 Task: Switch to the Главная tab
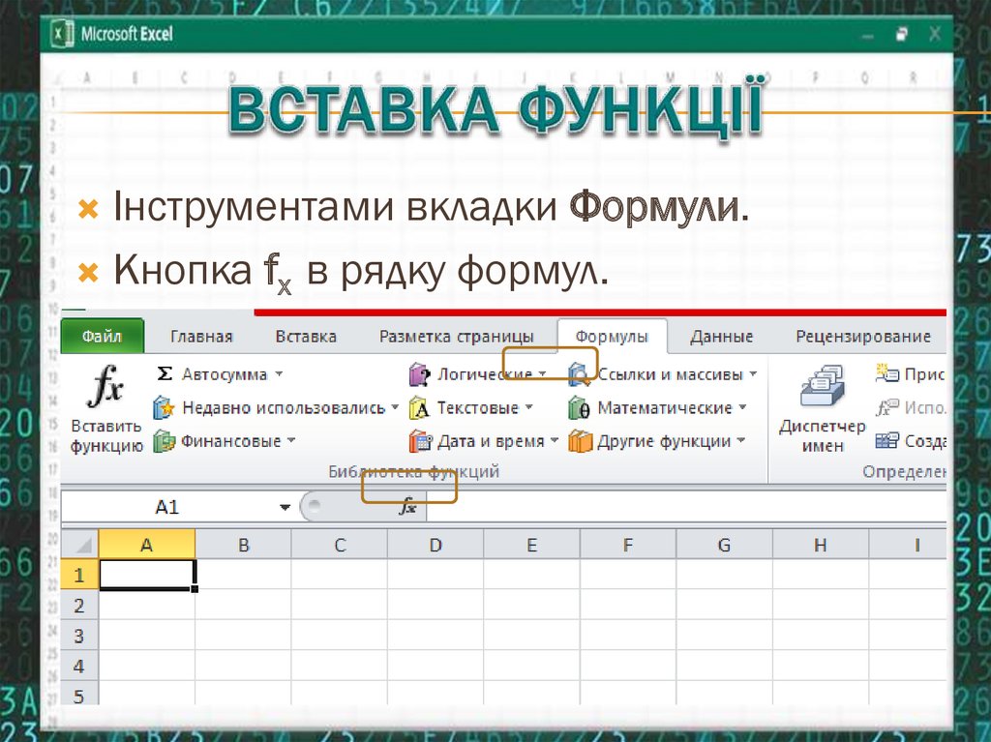pyautogui.click(x=201, y=337)
